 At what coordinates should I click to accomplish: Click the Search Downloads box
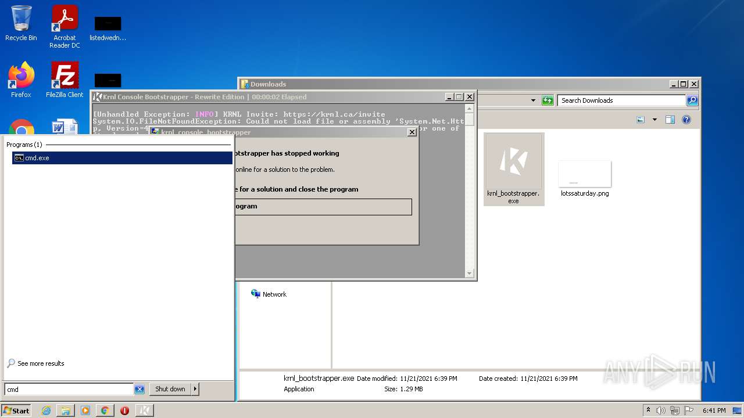coord(621,100)
